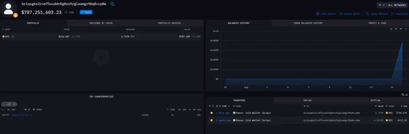
Task: Sort portfolio by Asset column header
Action: coord(6,29)
